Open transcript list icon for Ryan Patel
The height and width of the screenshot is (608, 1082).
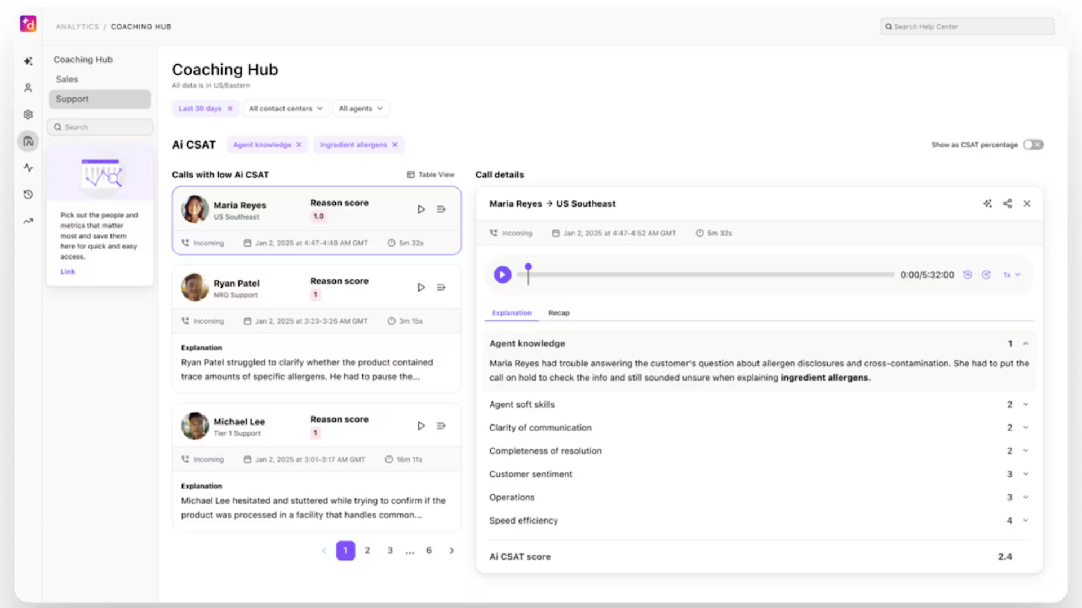pyautogui.click(x=441, y=287)
